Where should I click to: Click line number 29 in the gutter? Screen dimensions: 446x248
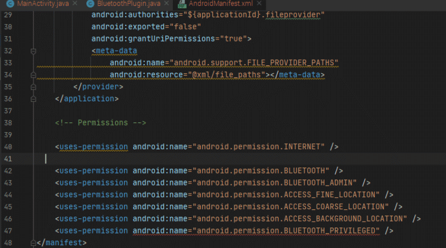click(x=8, y=15)
